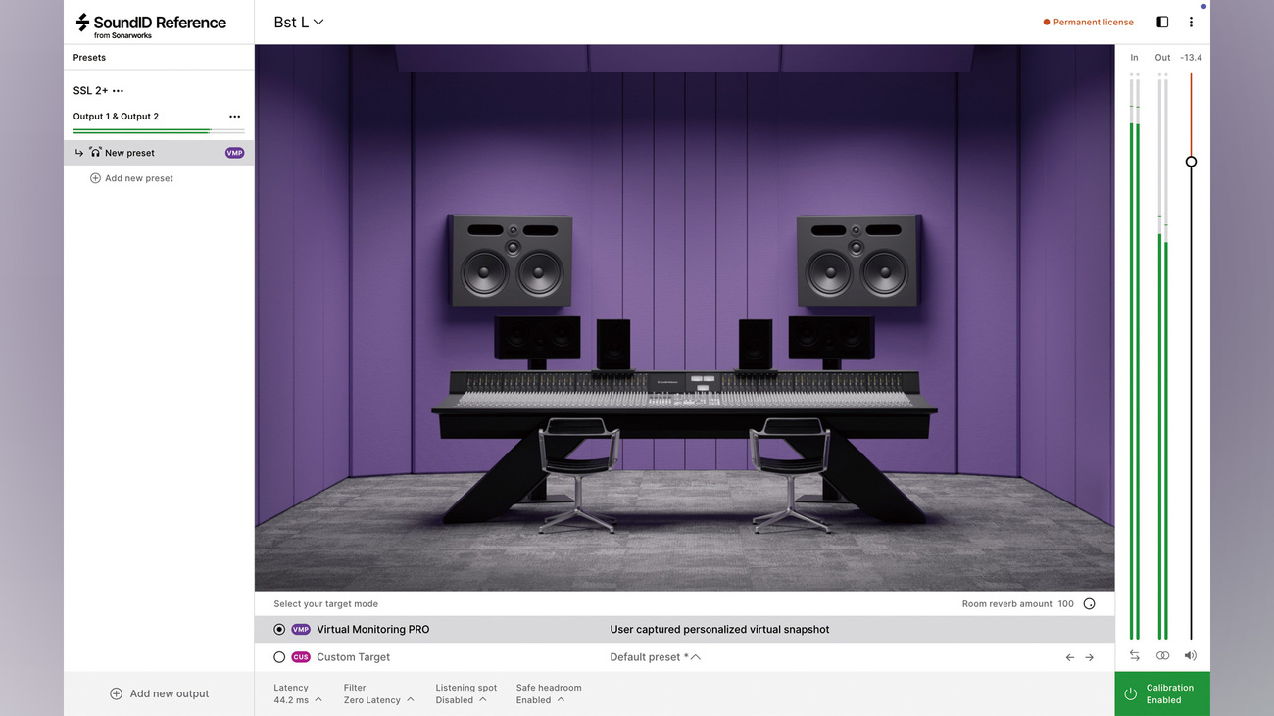This screenshot has height=716, width=1274.
Task: Select the Virtual Monitoring PRO radio button
Action: coord(279,630)
